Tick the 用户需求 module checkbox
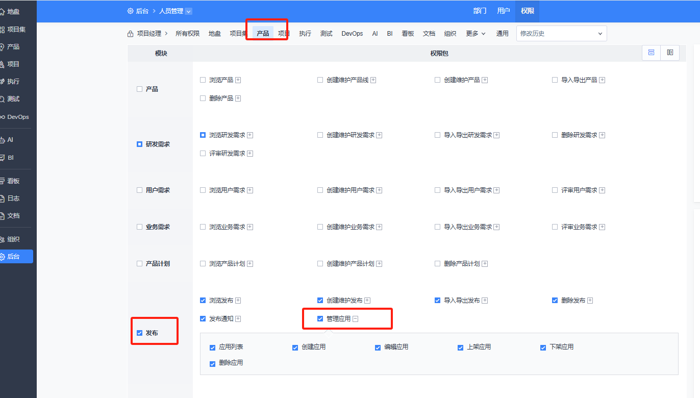The height and width of the screenshot is (398, 700). (x=139, y=190)
